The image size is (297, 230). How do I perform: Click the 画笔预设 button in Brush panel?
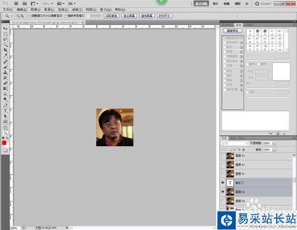(x=233, y=31)
